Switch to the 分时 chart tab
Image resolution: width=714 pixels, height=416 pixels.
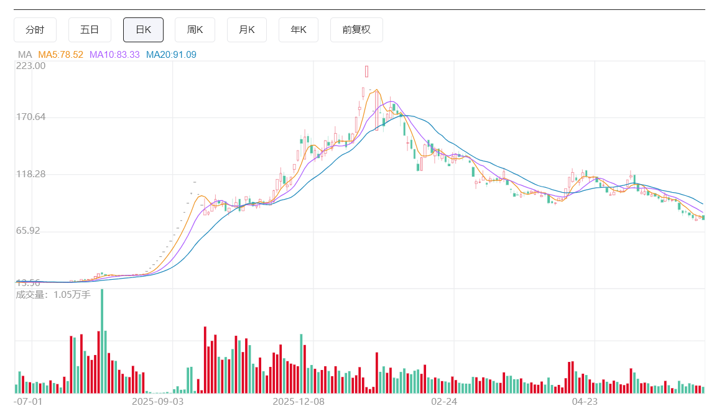35,30
